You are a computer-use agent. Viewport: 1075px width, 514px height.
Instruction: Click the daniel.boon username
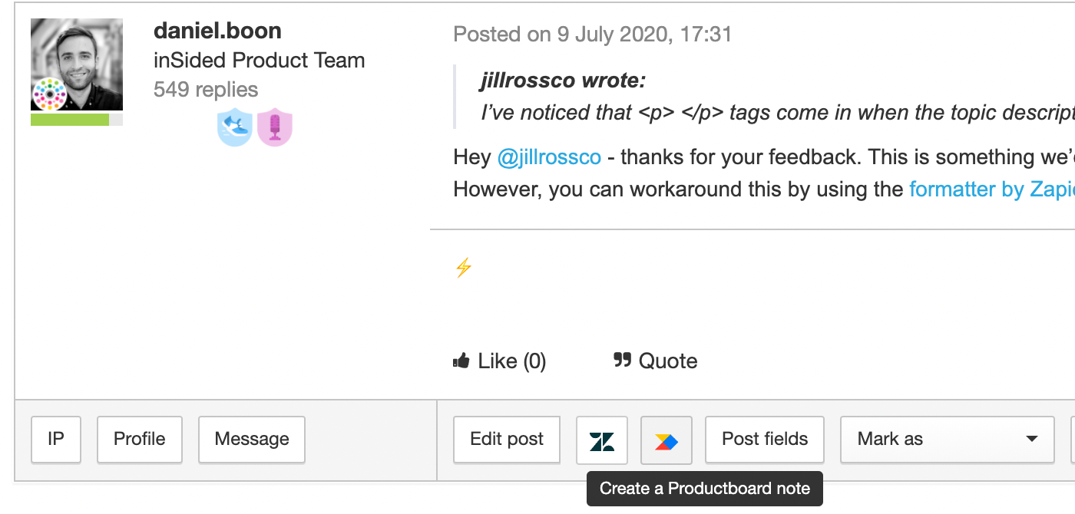[x=217, y=31]
